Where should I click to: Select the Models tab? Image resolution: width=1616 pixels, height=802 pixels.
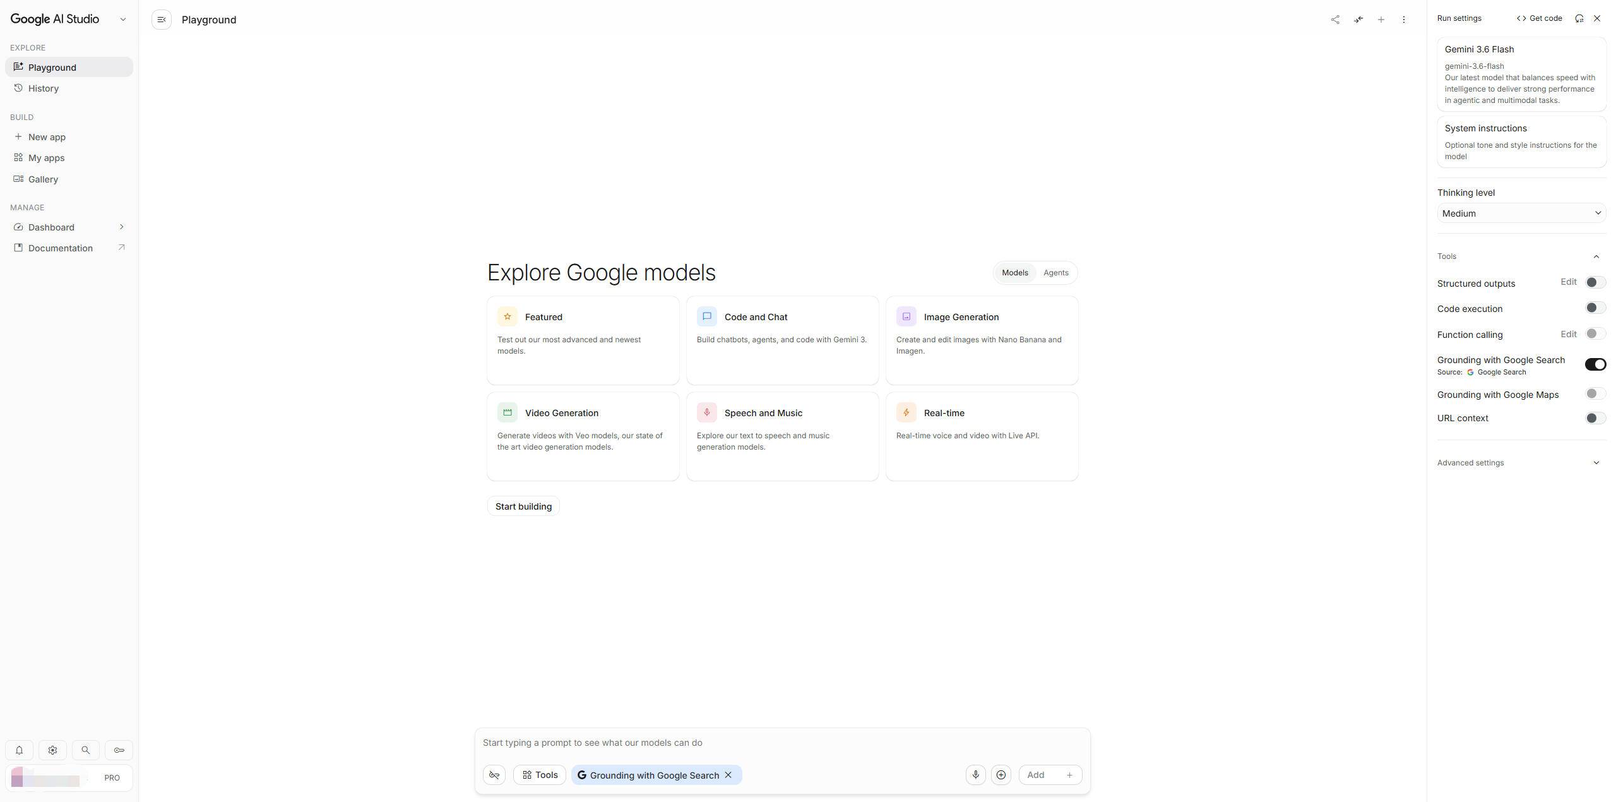click(x=1014, y=273)
